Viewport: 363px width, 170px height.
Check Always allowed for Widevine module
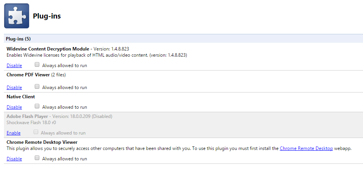tap(37, 65)
